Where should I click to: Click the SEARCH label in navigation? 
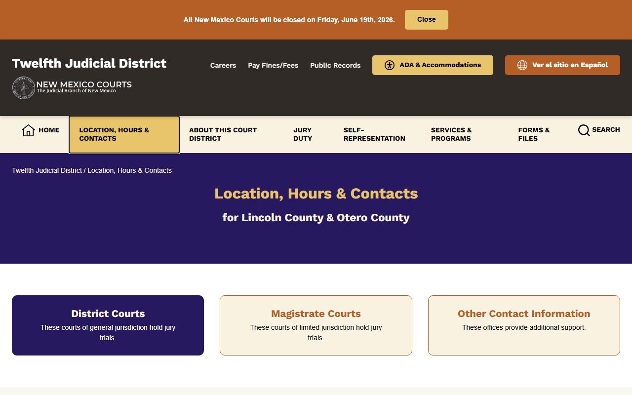click(606, 129)
